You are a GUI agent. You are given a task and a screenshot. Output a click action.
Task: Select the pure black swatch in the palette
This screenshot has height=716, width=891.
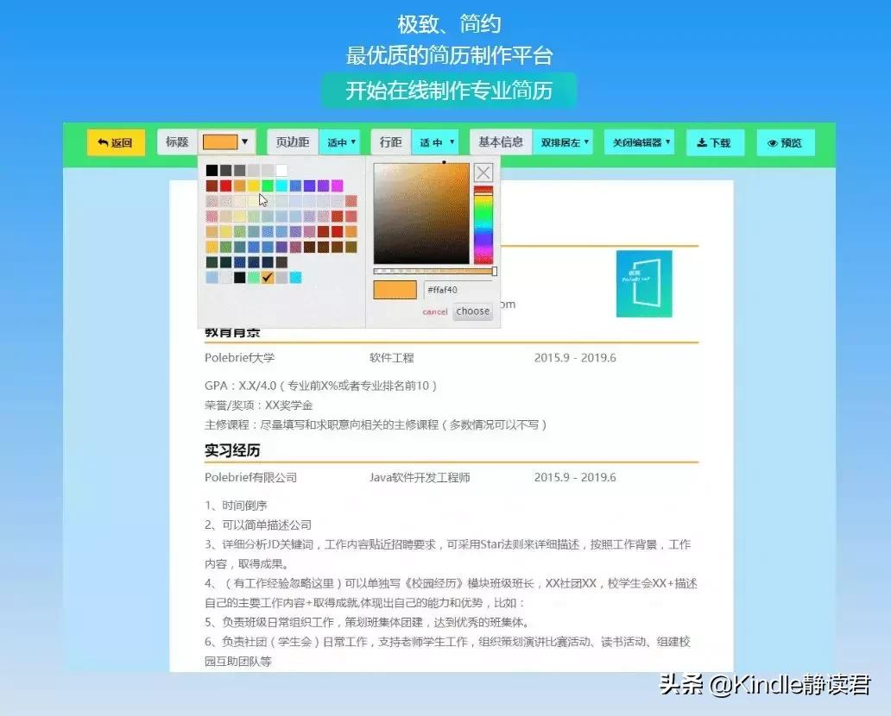(212, 170)
